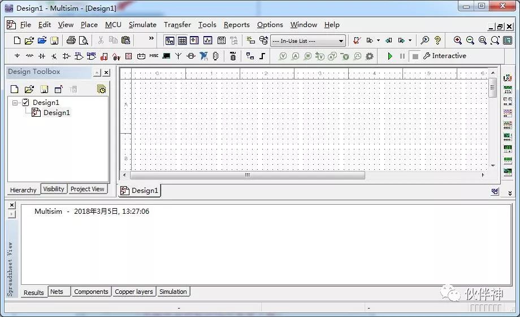520x317 pixels.
Task: Open back-annotate dropdown arrow after rules check
Action: [378, 41]
